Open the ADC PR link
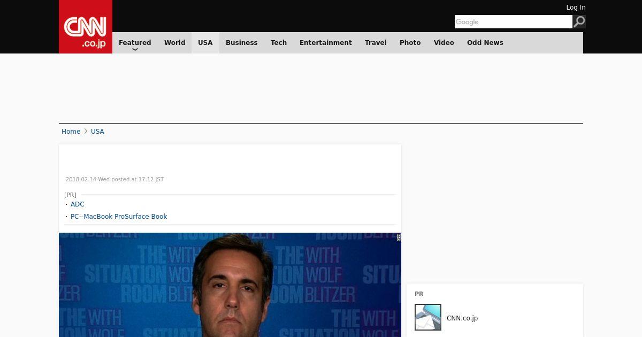 click(78, 204)
